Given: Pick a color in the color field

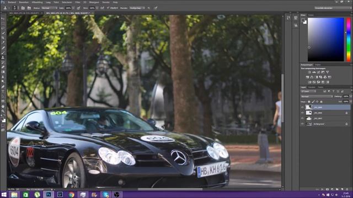Looking at the screenshot, I should coord(326,40).
